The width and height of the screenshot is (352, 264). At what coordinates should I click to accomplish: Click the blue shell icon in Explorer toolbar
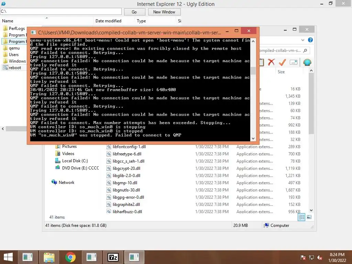307,62
